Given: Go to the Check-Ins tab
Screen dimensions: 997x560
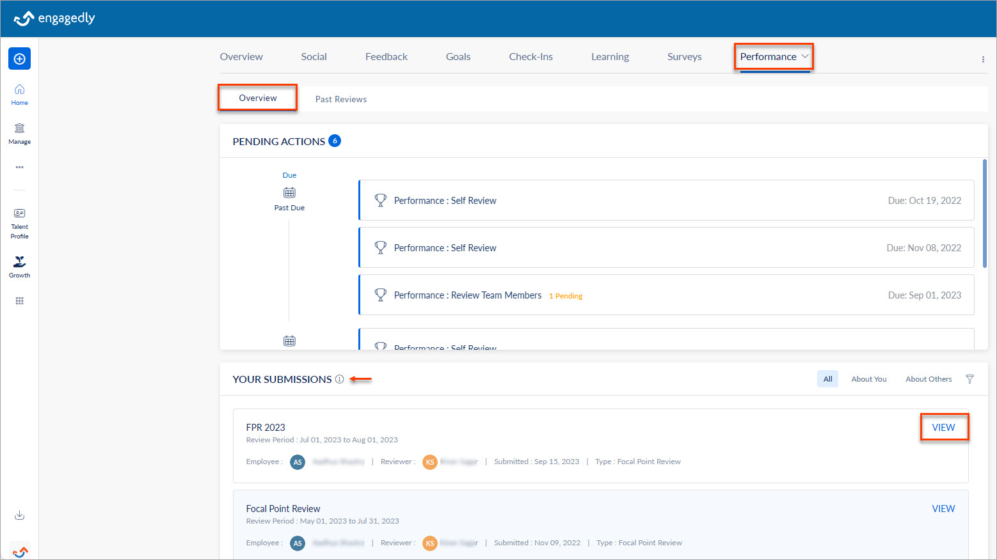Looking at the screenshot, I should click(x=530, y=56).
